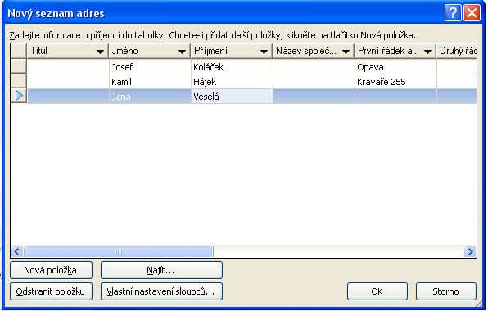488x311 pixels.
Task: Click the empty Titul cell in Kamil's row
Action: pyautogui.click(x=68, y=82)
